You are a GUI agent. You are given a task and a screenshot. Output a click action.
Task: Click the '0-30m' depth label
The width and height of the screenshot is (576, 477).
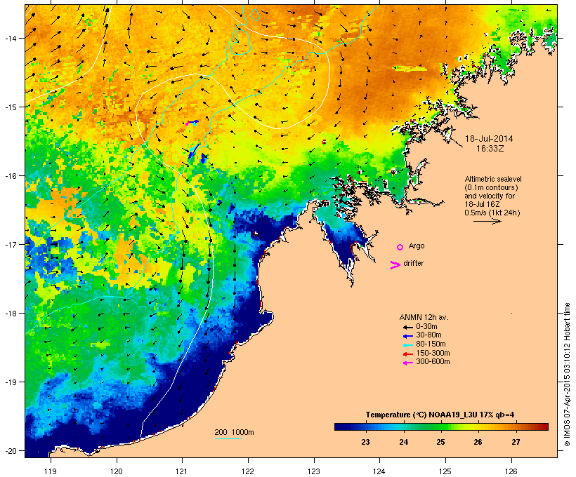pos(426,327)
